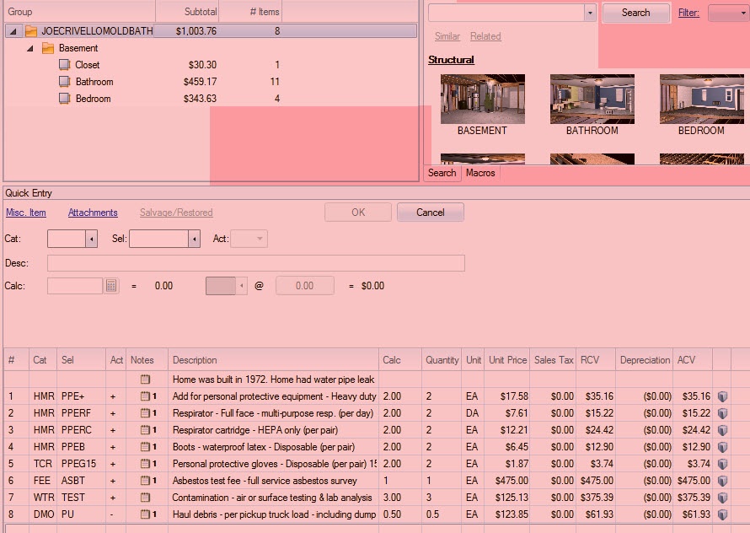
Task: Open the note icon for PPERF row
Action: click(145, 412)
